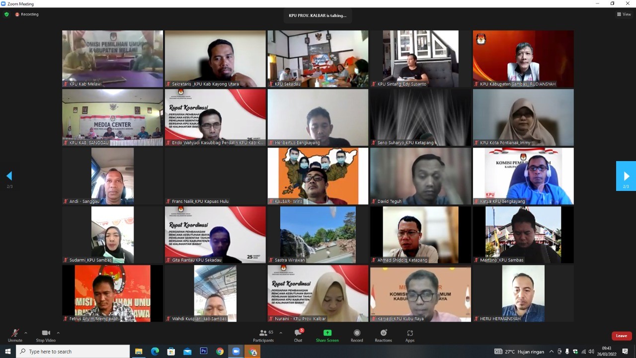The height and width of the screenshot is (358, 636).
Task: Select the Nuraini - KPU Prov. Kalbar tile
Action: pyautogui.click(x=318, y=293)
